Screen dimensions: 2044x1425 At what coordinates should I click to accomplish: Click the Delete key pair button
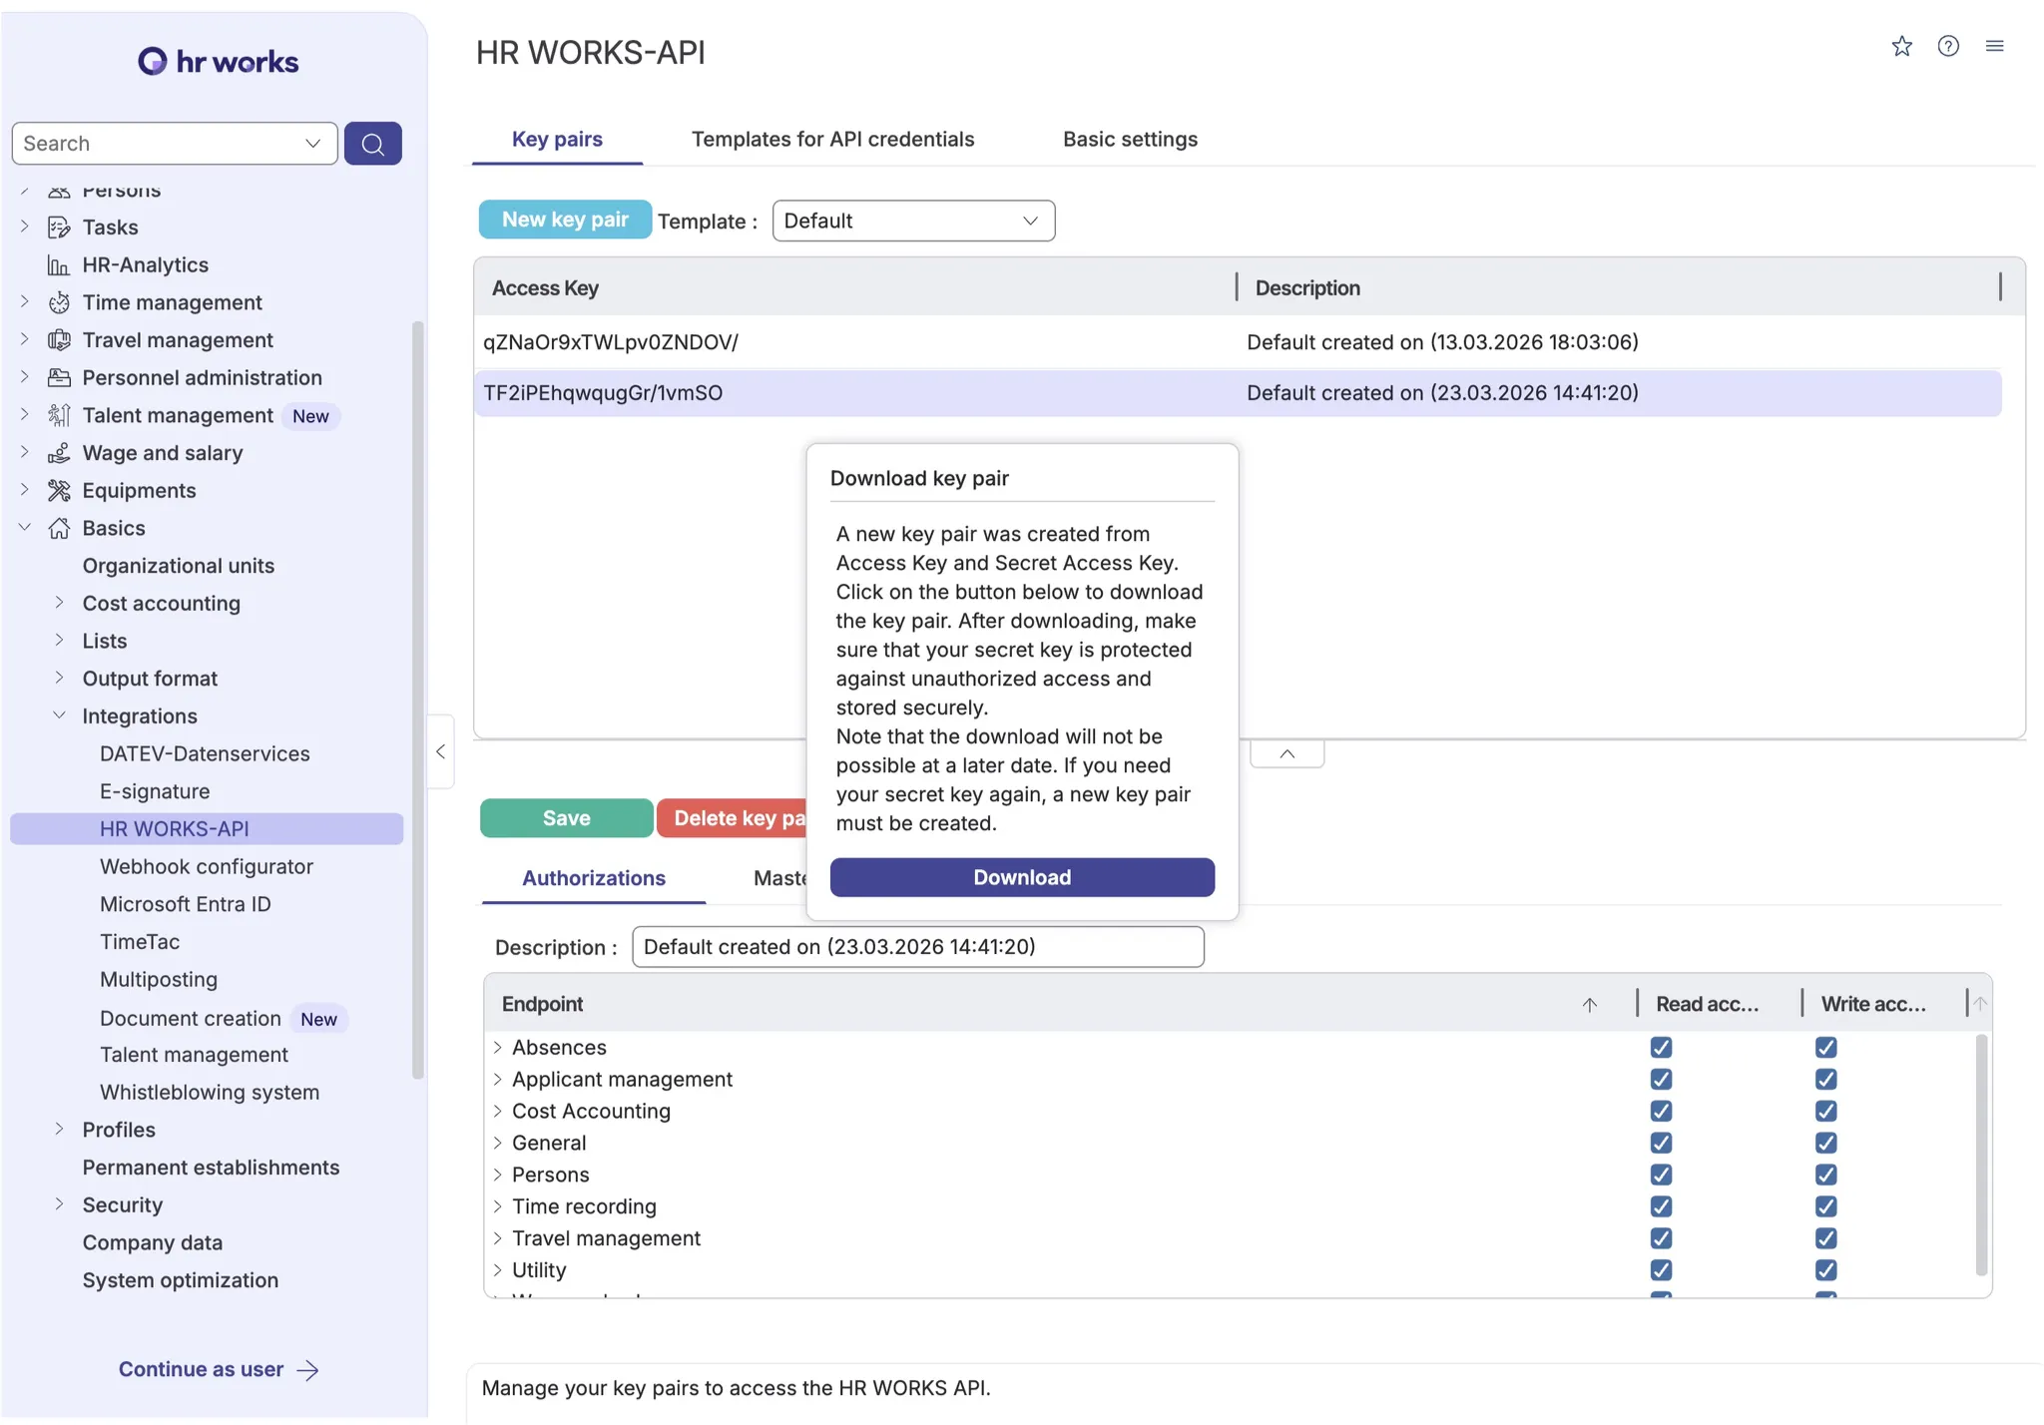[733, 818]
